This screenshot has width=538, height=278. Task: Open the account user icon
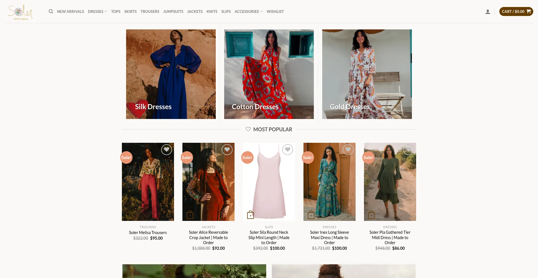click(488, 11)
